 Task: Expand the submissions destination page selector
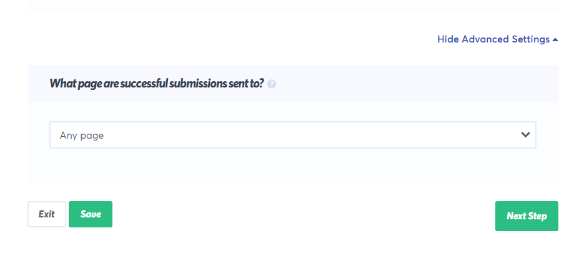point(293,135)
